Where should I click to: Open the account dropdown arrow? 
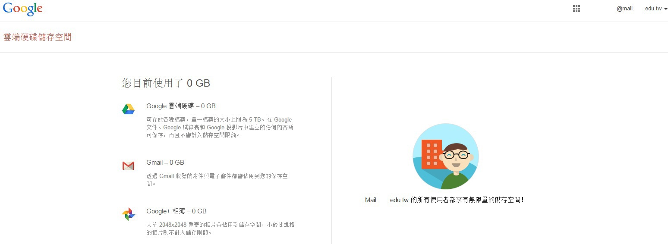(666, 9)
